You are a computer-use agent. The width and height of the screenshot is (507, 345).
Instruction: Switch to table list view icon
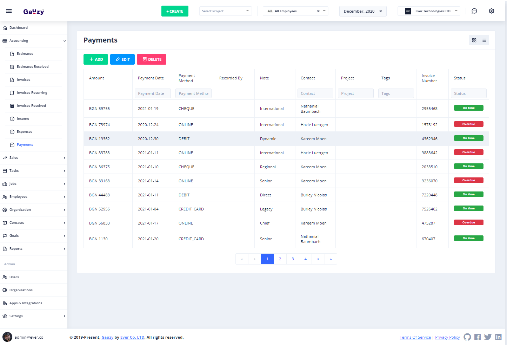click(484, 40)
